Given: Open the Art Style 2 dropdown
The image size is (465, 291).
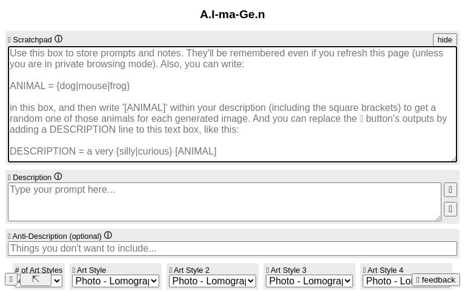Looking at the screenshot, I should 213,281.
